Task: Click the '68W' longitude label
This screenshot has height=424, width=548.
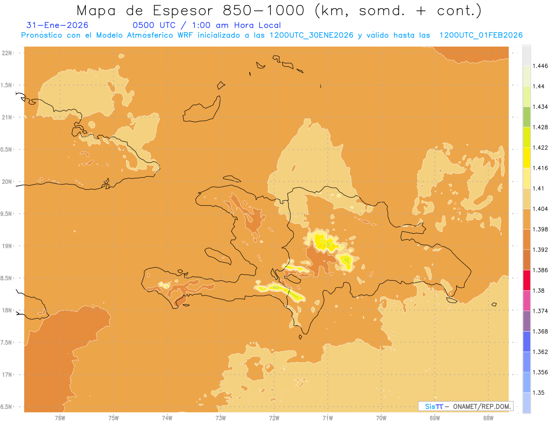Action: point(488,418)
